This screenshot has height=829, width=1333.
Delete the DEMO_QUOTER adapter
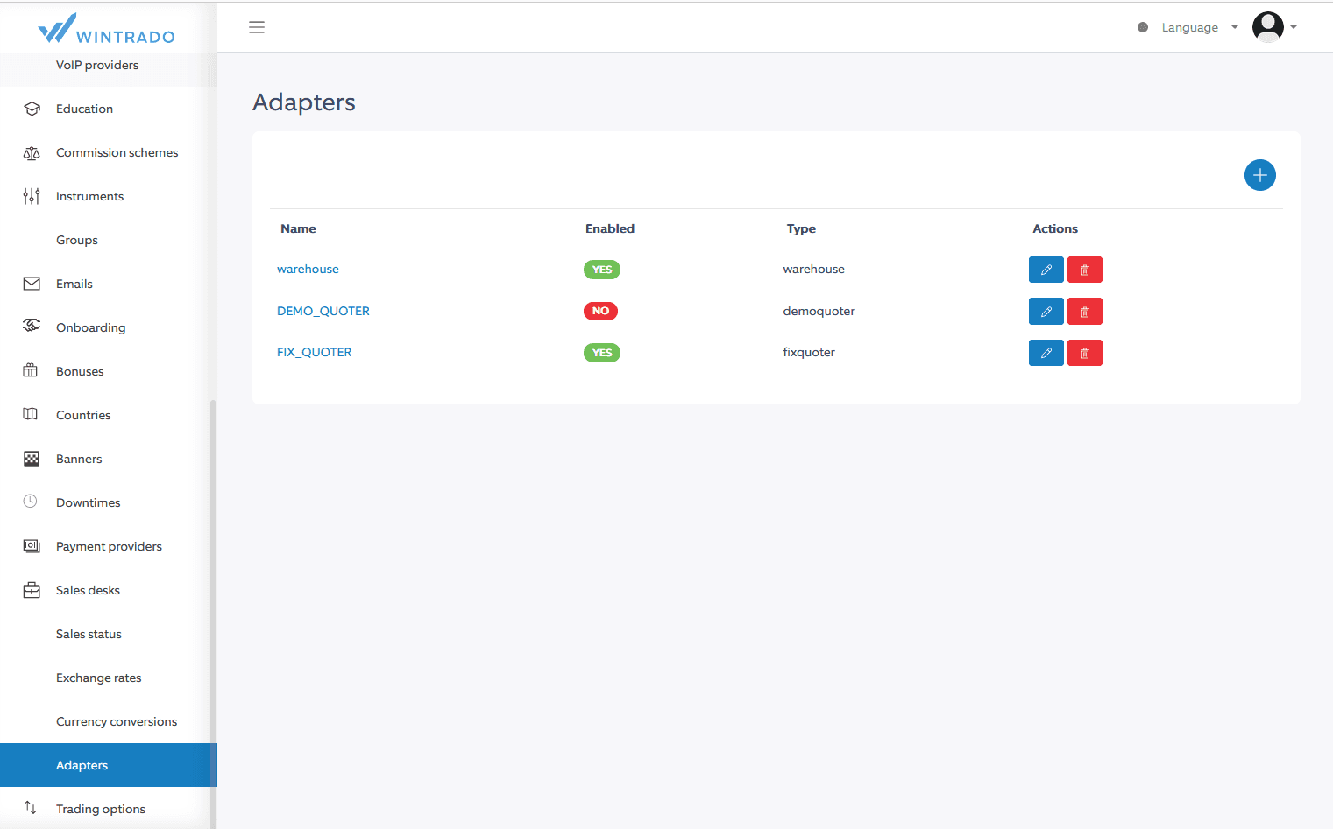[1084, 311]
